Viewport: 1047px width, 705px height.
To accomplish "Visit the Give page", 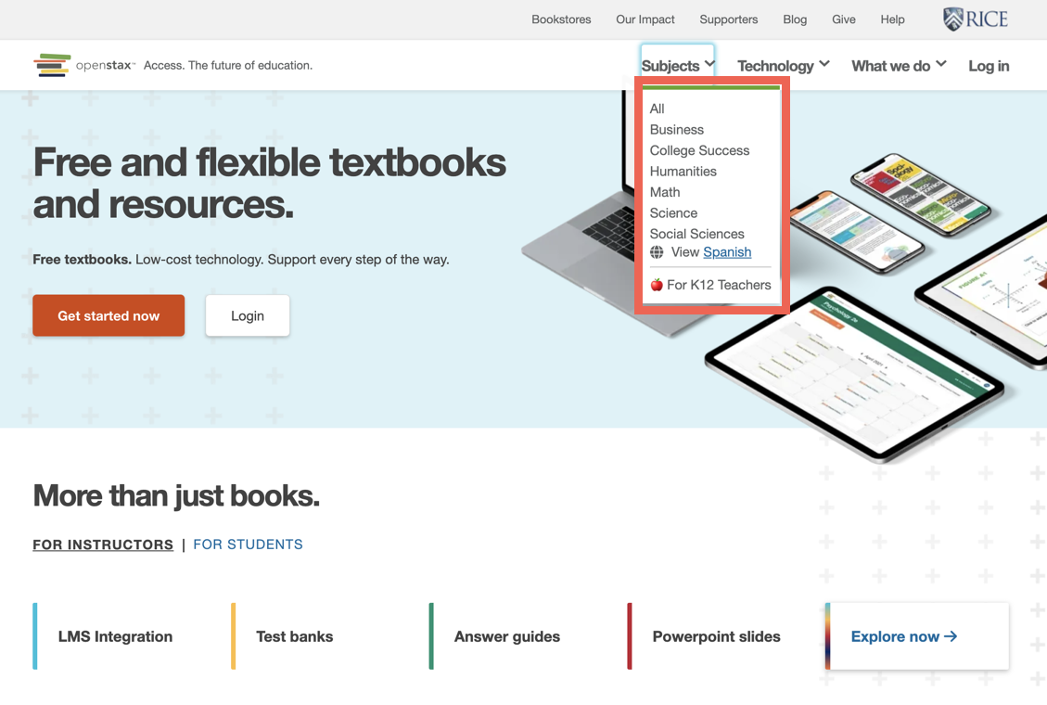I will click(x=843, y=19).
